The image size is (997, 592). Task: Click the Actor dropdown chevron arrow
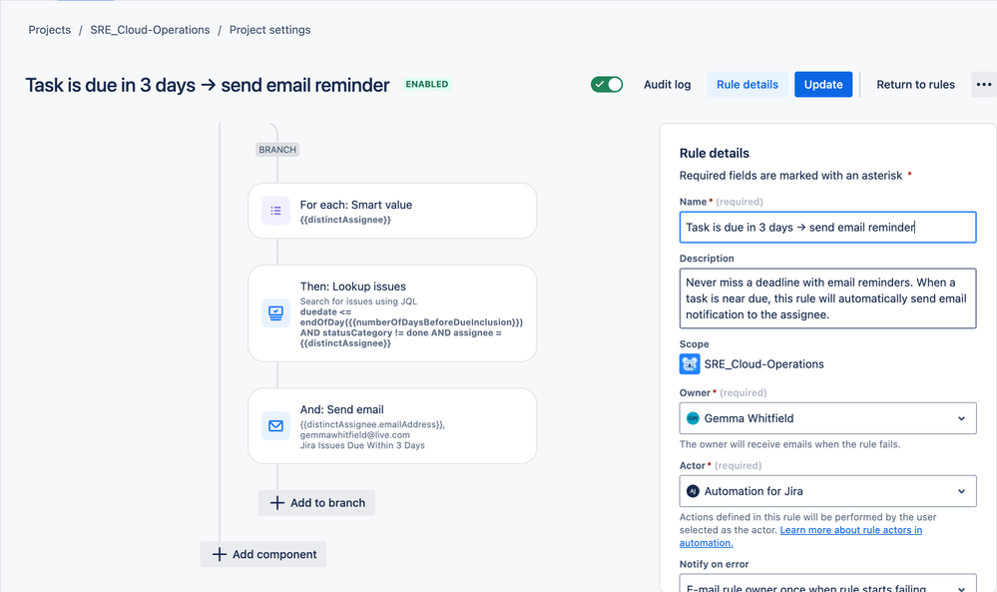pos(961,491)
